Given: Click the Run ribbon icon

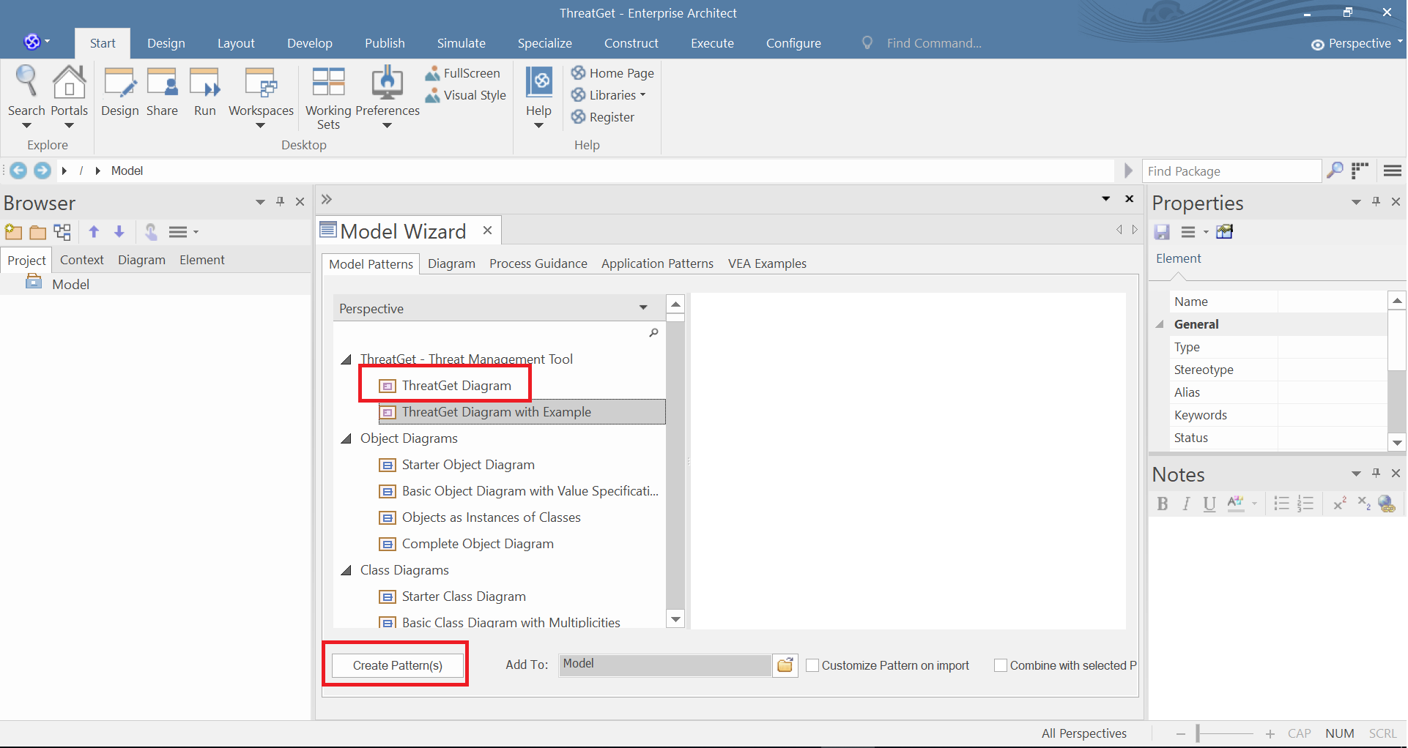Looking at the screenshot, I should [204, 83].
